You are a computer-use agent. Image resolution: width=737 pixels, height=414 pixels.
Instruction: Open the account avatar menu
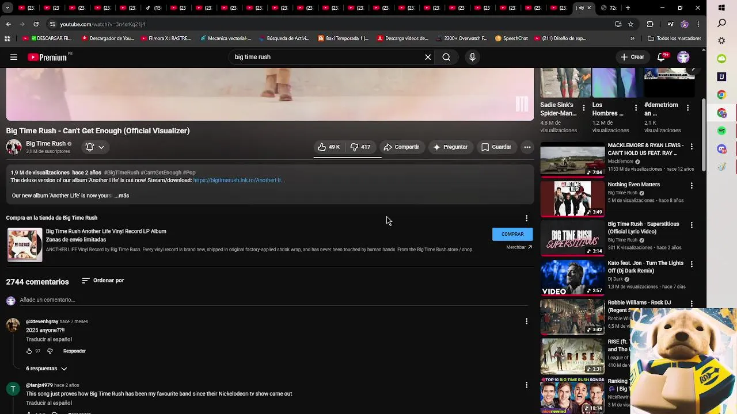point(683,57)
